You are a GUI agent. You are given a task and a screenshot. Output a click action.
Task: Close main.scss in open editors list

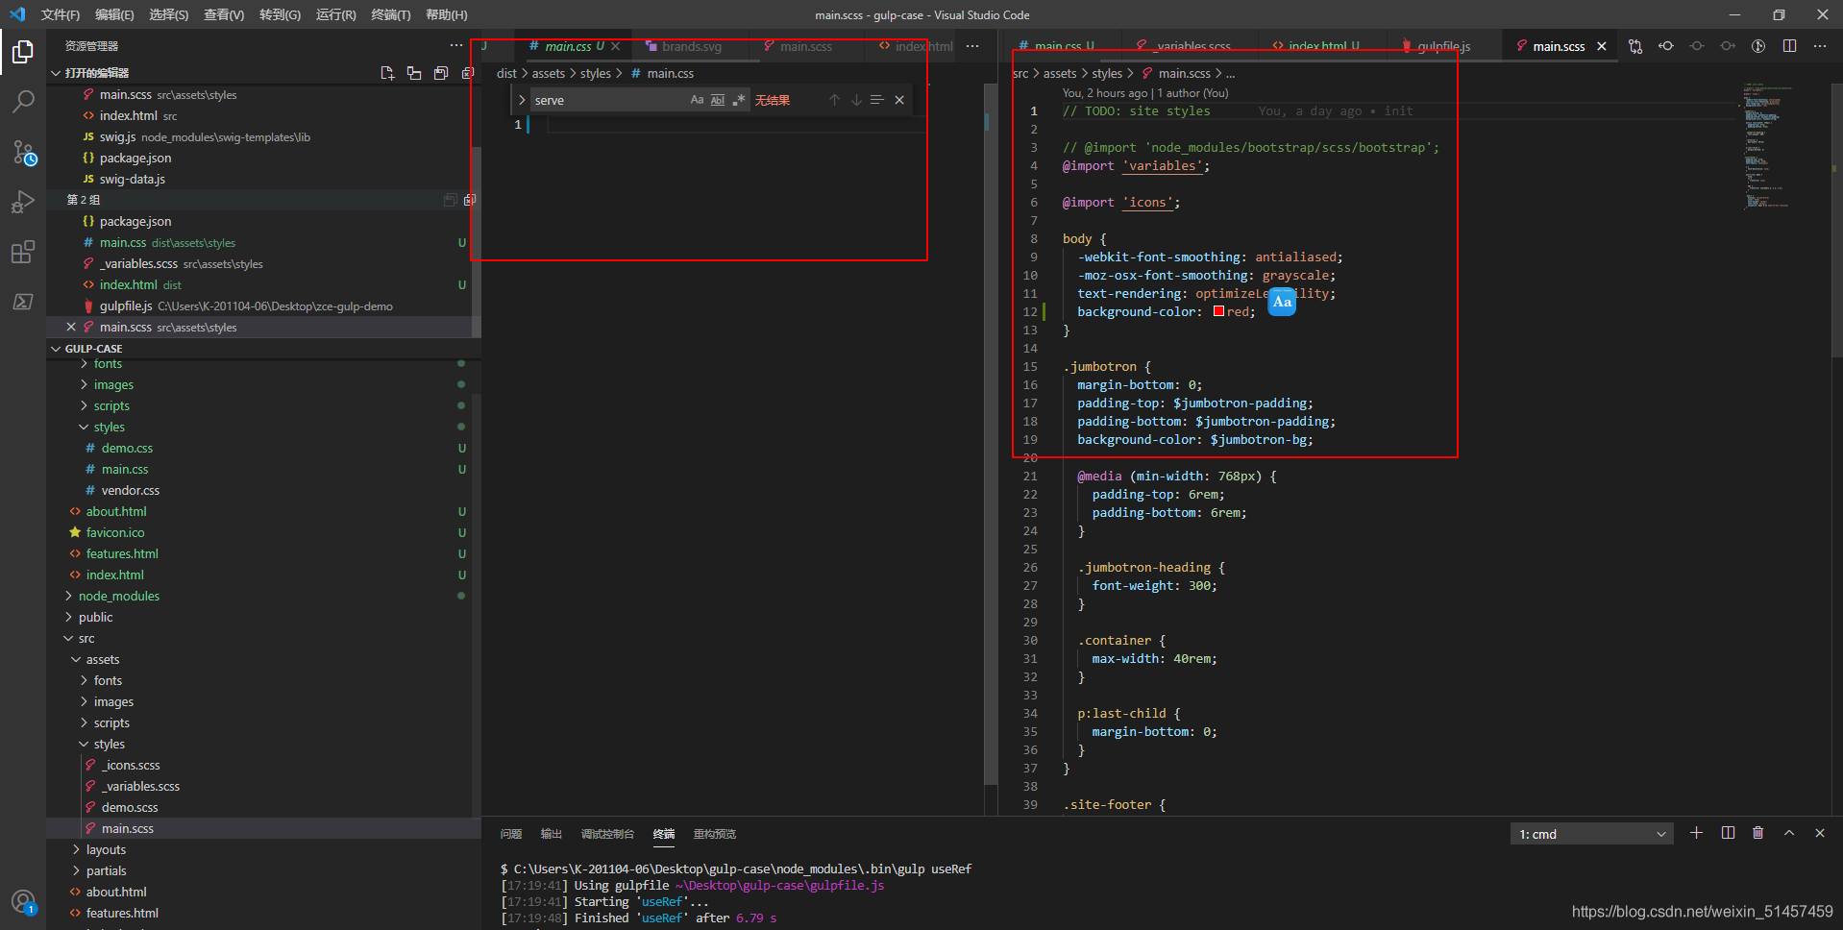[x=71, y=327]
